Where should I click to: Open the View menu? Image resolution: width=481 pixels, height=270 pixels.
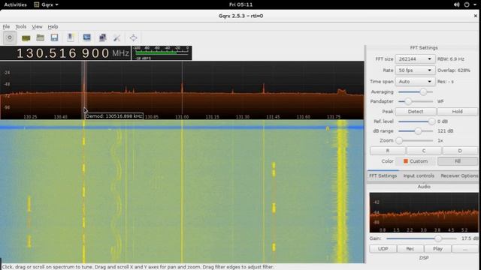(x=37, y=27)
